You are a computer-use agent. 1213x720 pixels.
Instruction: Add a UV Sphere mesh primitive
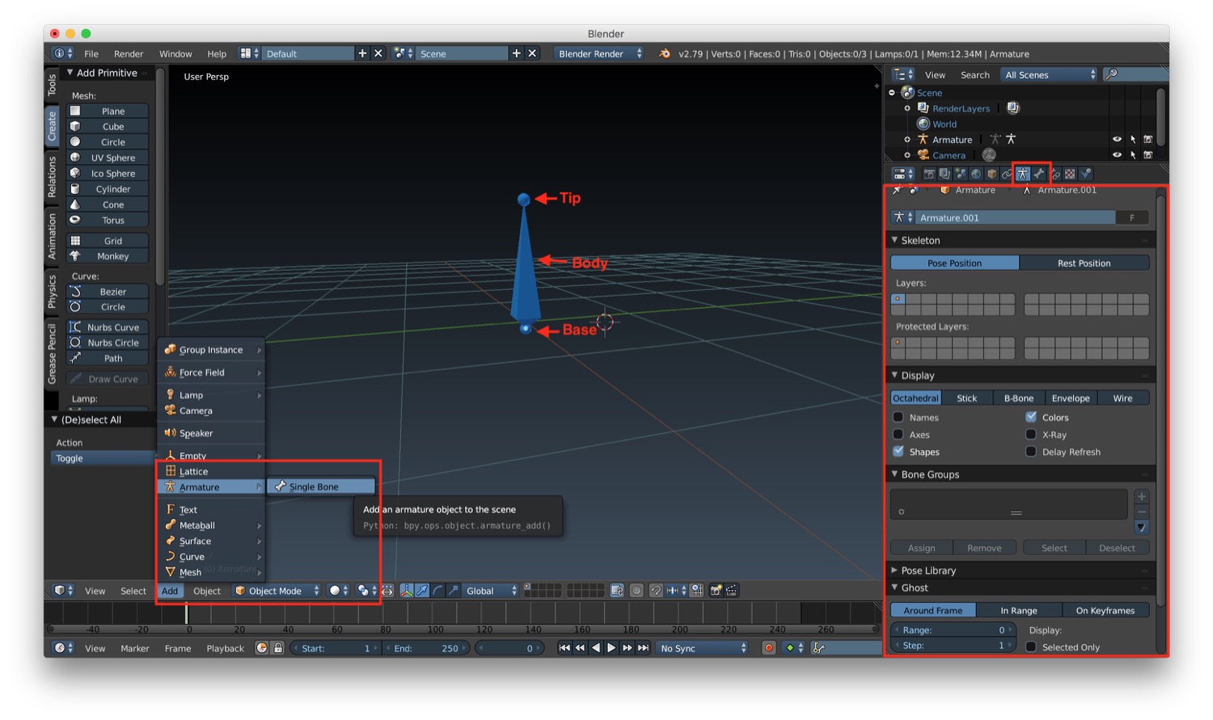[x=108, y=158]
